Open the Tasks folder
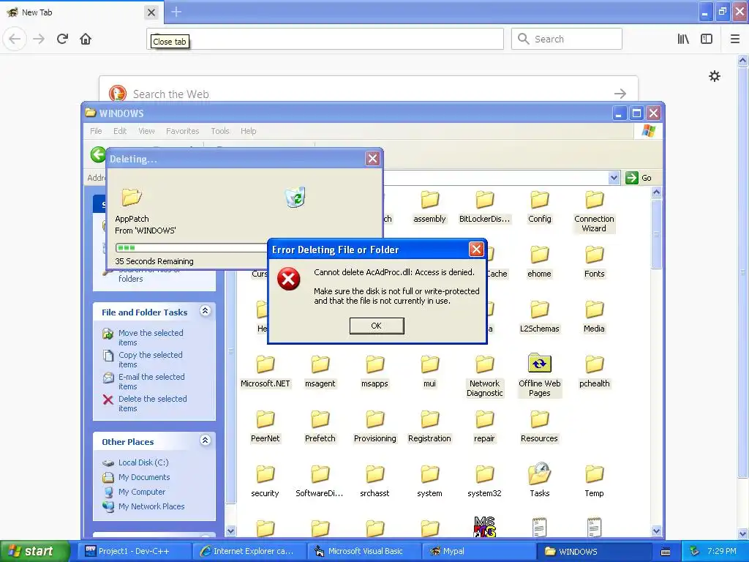Image resolution: width=749 pixels, height=562 pixels. [539, 480]
